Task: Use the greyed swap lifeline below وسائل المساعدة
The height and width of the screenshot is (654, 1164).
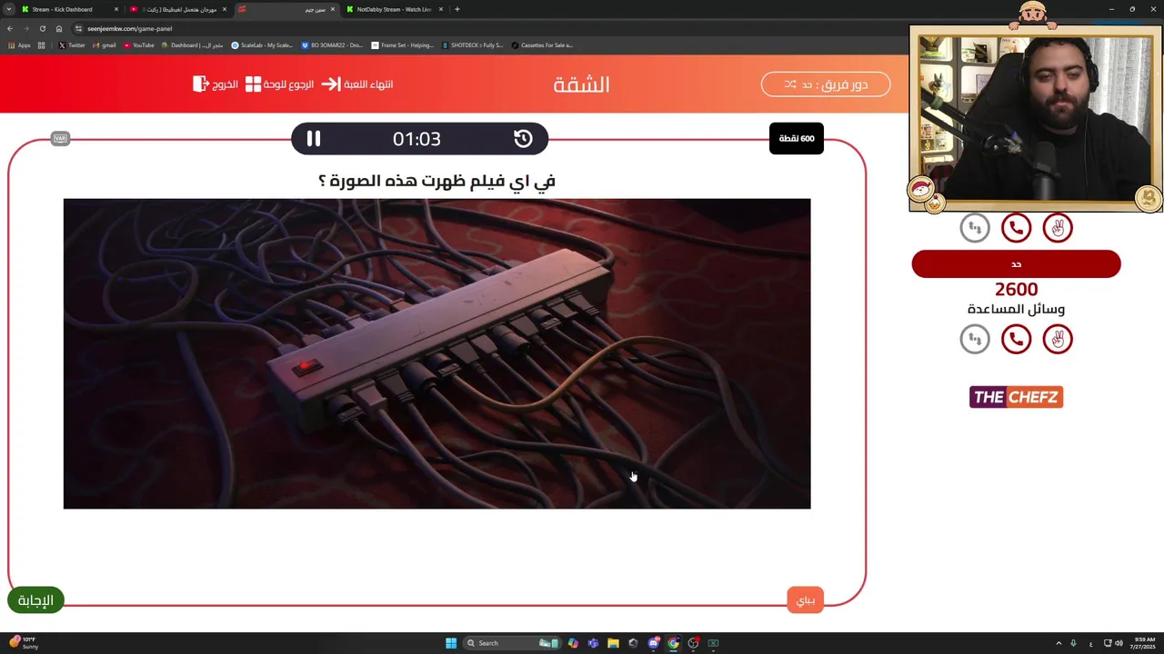Action: point(975,339)
